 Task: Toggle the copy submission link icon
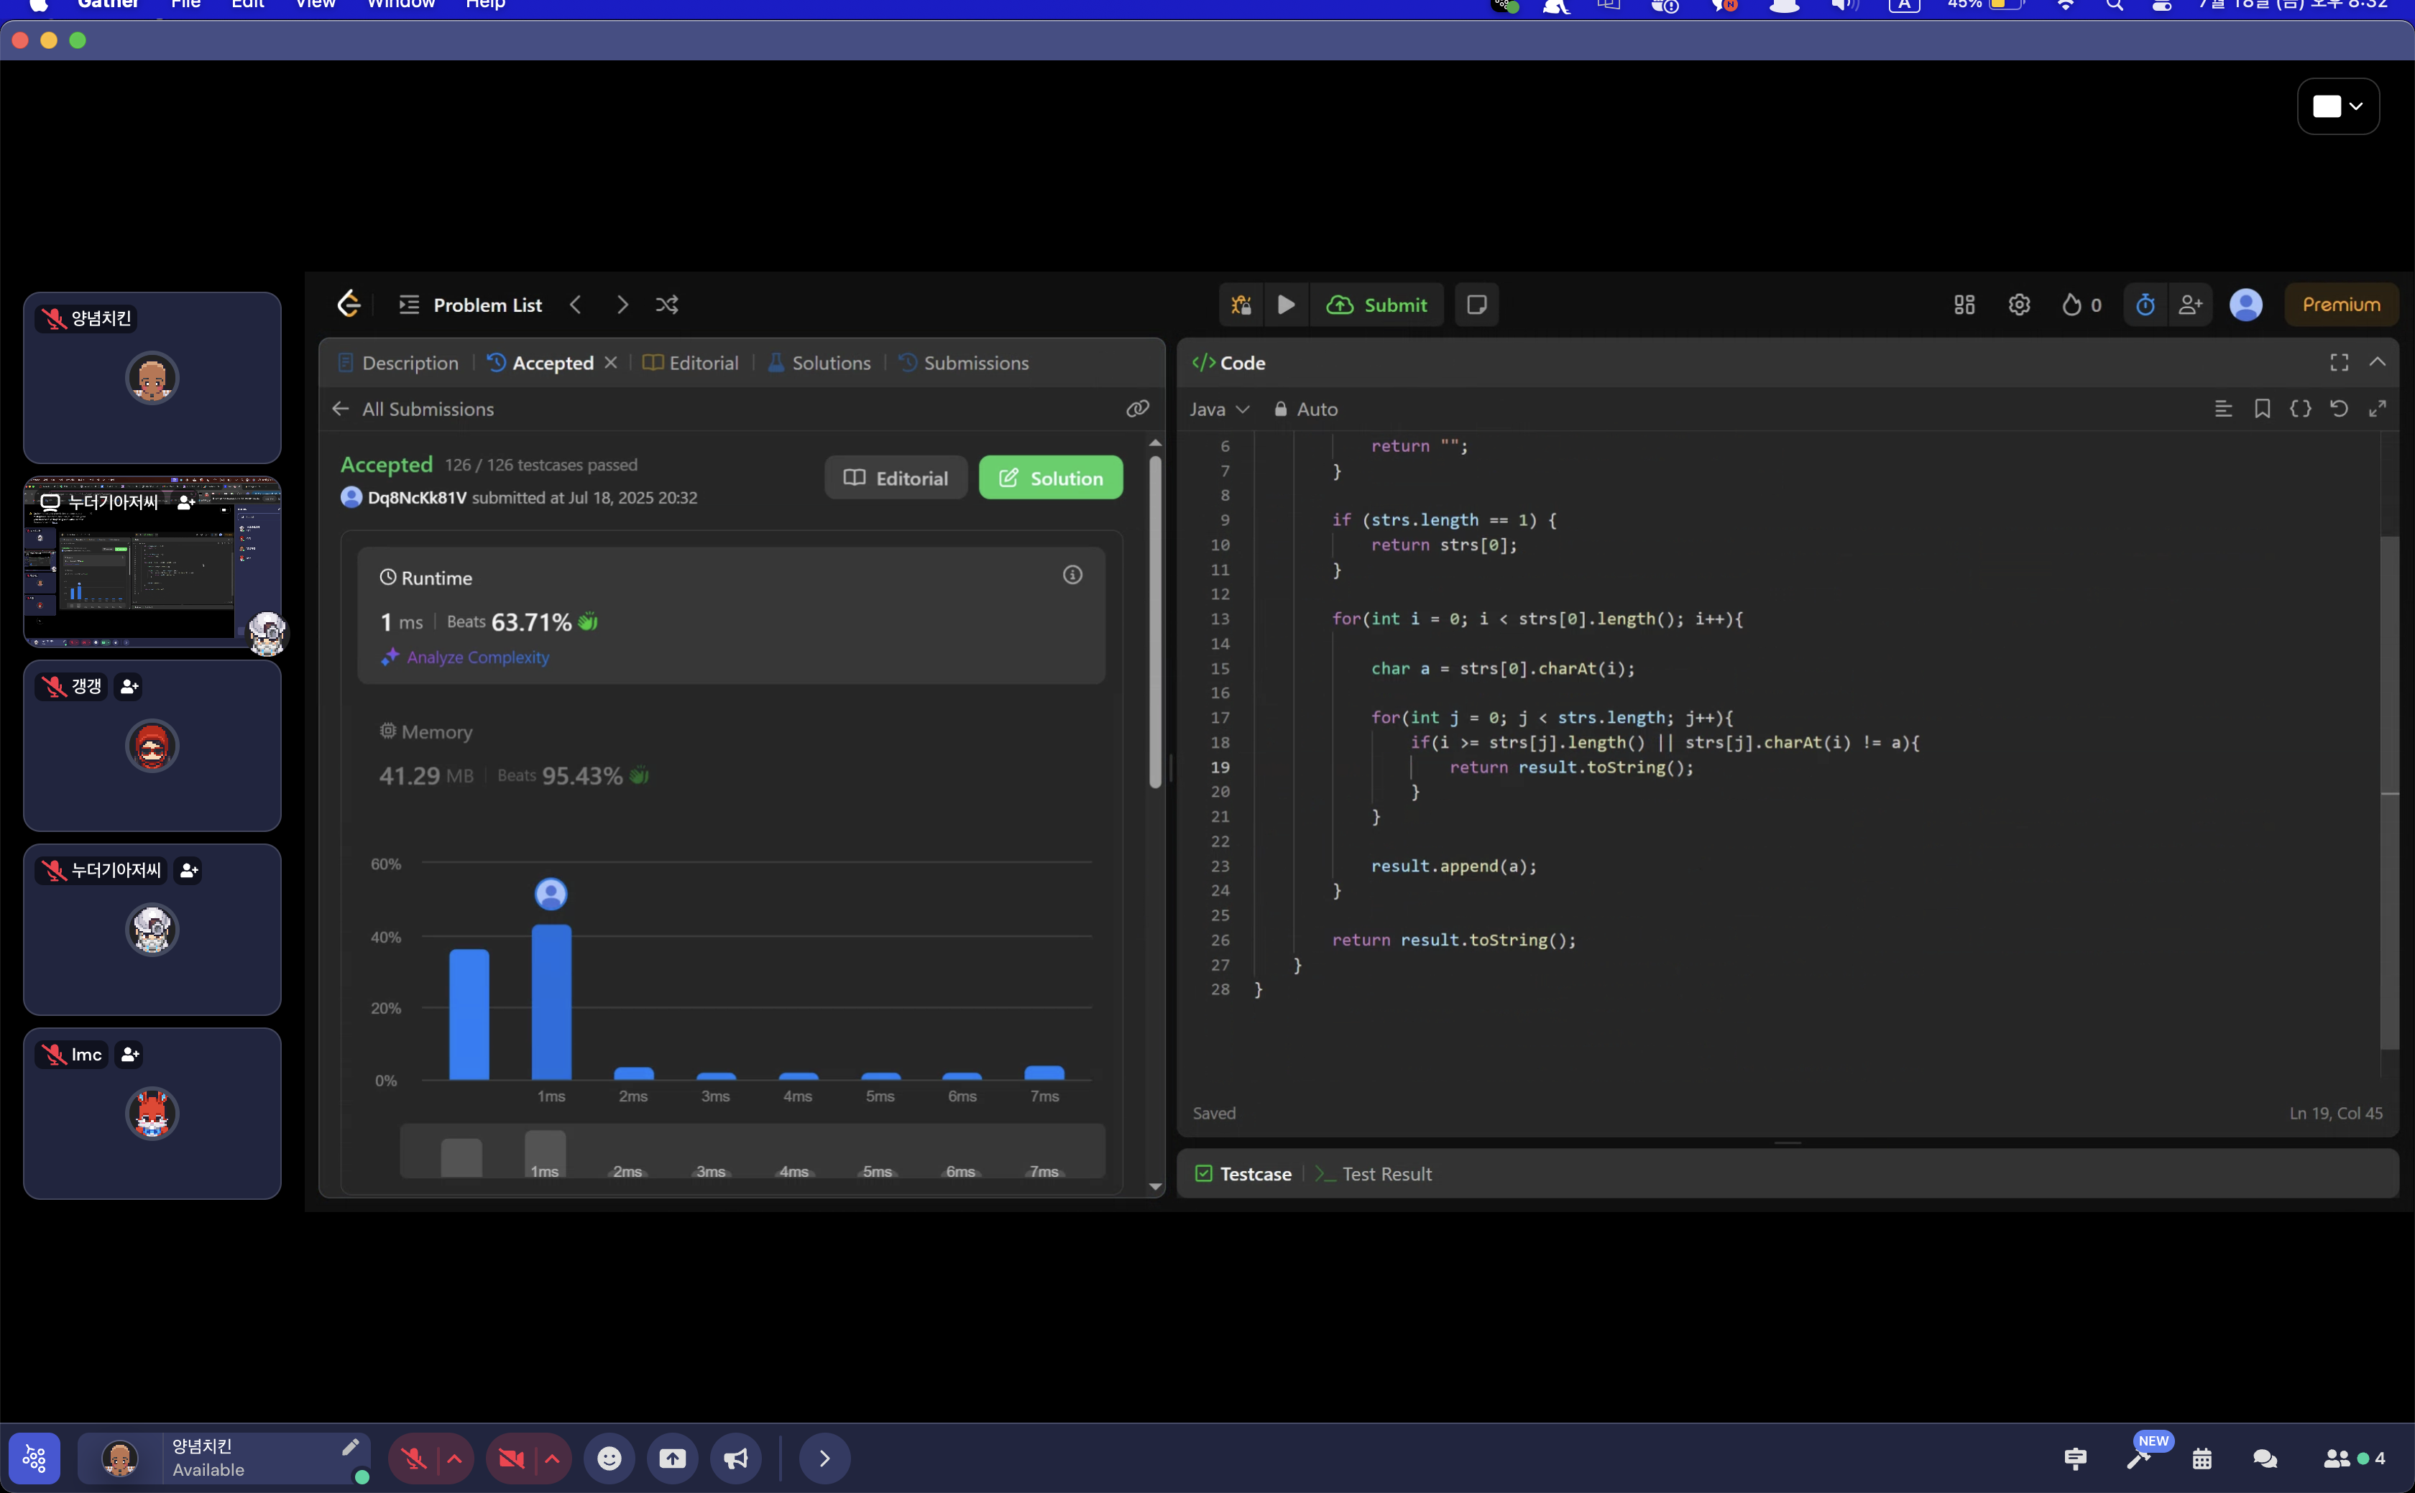(1138, 408)
